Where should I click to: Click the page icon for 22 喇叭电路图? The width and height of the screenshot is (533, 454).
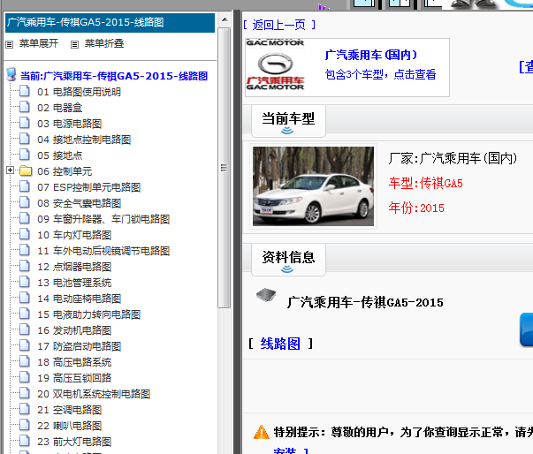pyautogui.click(x=25, y=425)
